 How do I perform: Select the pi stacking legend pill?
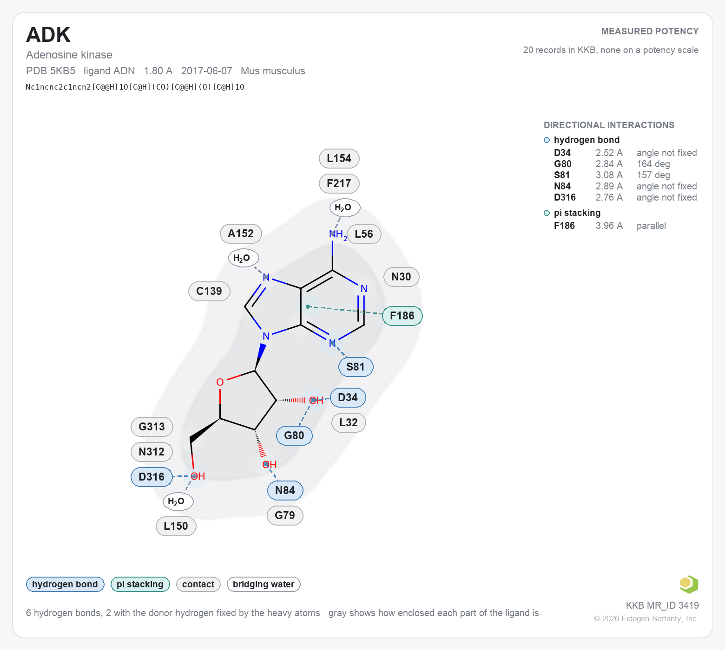point(140,584)
